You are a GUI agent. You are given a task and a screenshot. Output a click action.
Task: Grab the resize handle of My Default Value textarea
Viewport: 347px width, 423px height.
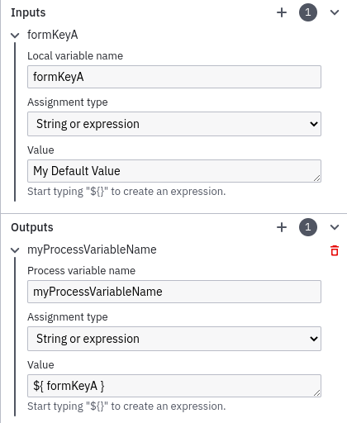(317, 178)
